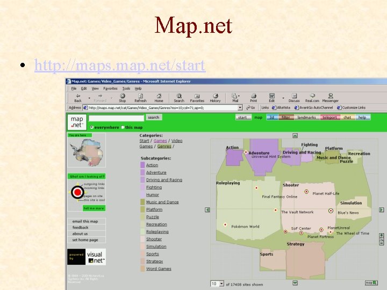
Task: Click the browser address URL field
Action: point(160,107)
